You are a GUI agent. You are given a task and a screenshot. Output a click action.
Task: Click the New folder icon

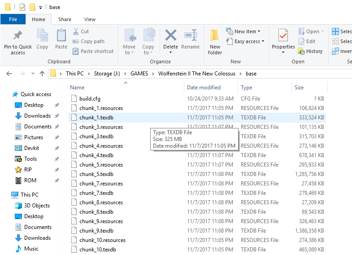point(214,35)
